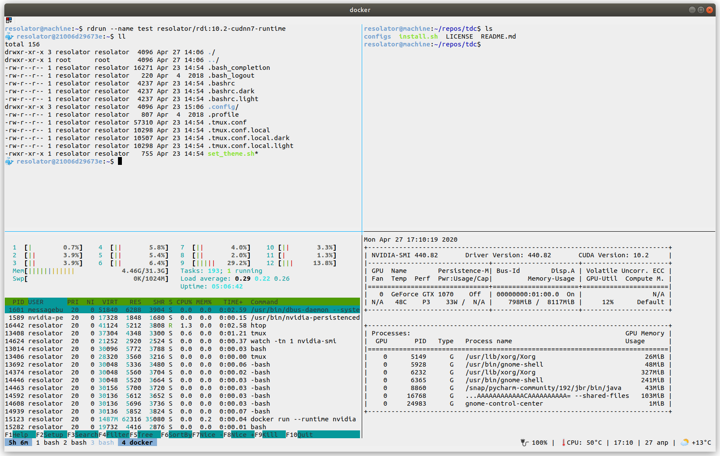This screenshot has width=720, height=456.
Task: Close the docker terminal window
Action: pyautogui.click(x=710, y=10)
